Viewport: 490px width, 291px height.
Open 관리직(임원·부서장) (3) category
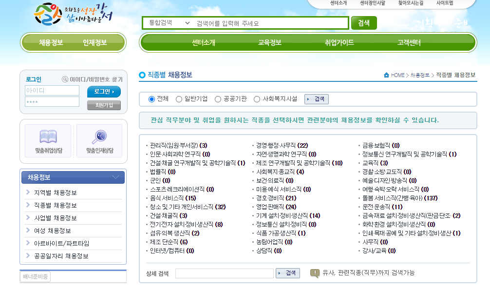178,145
